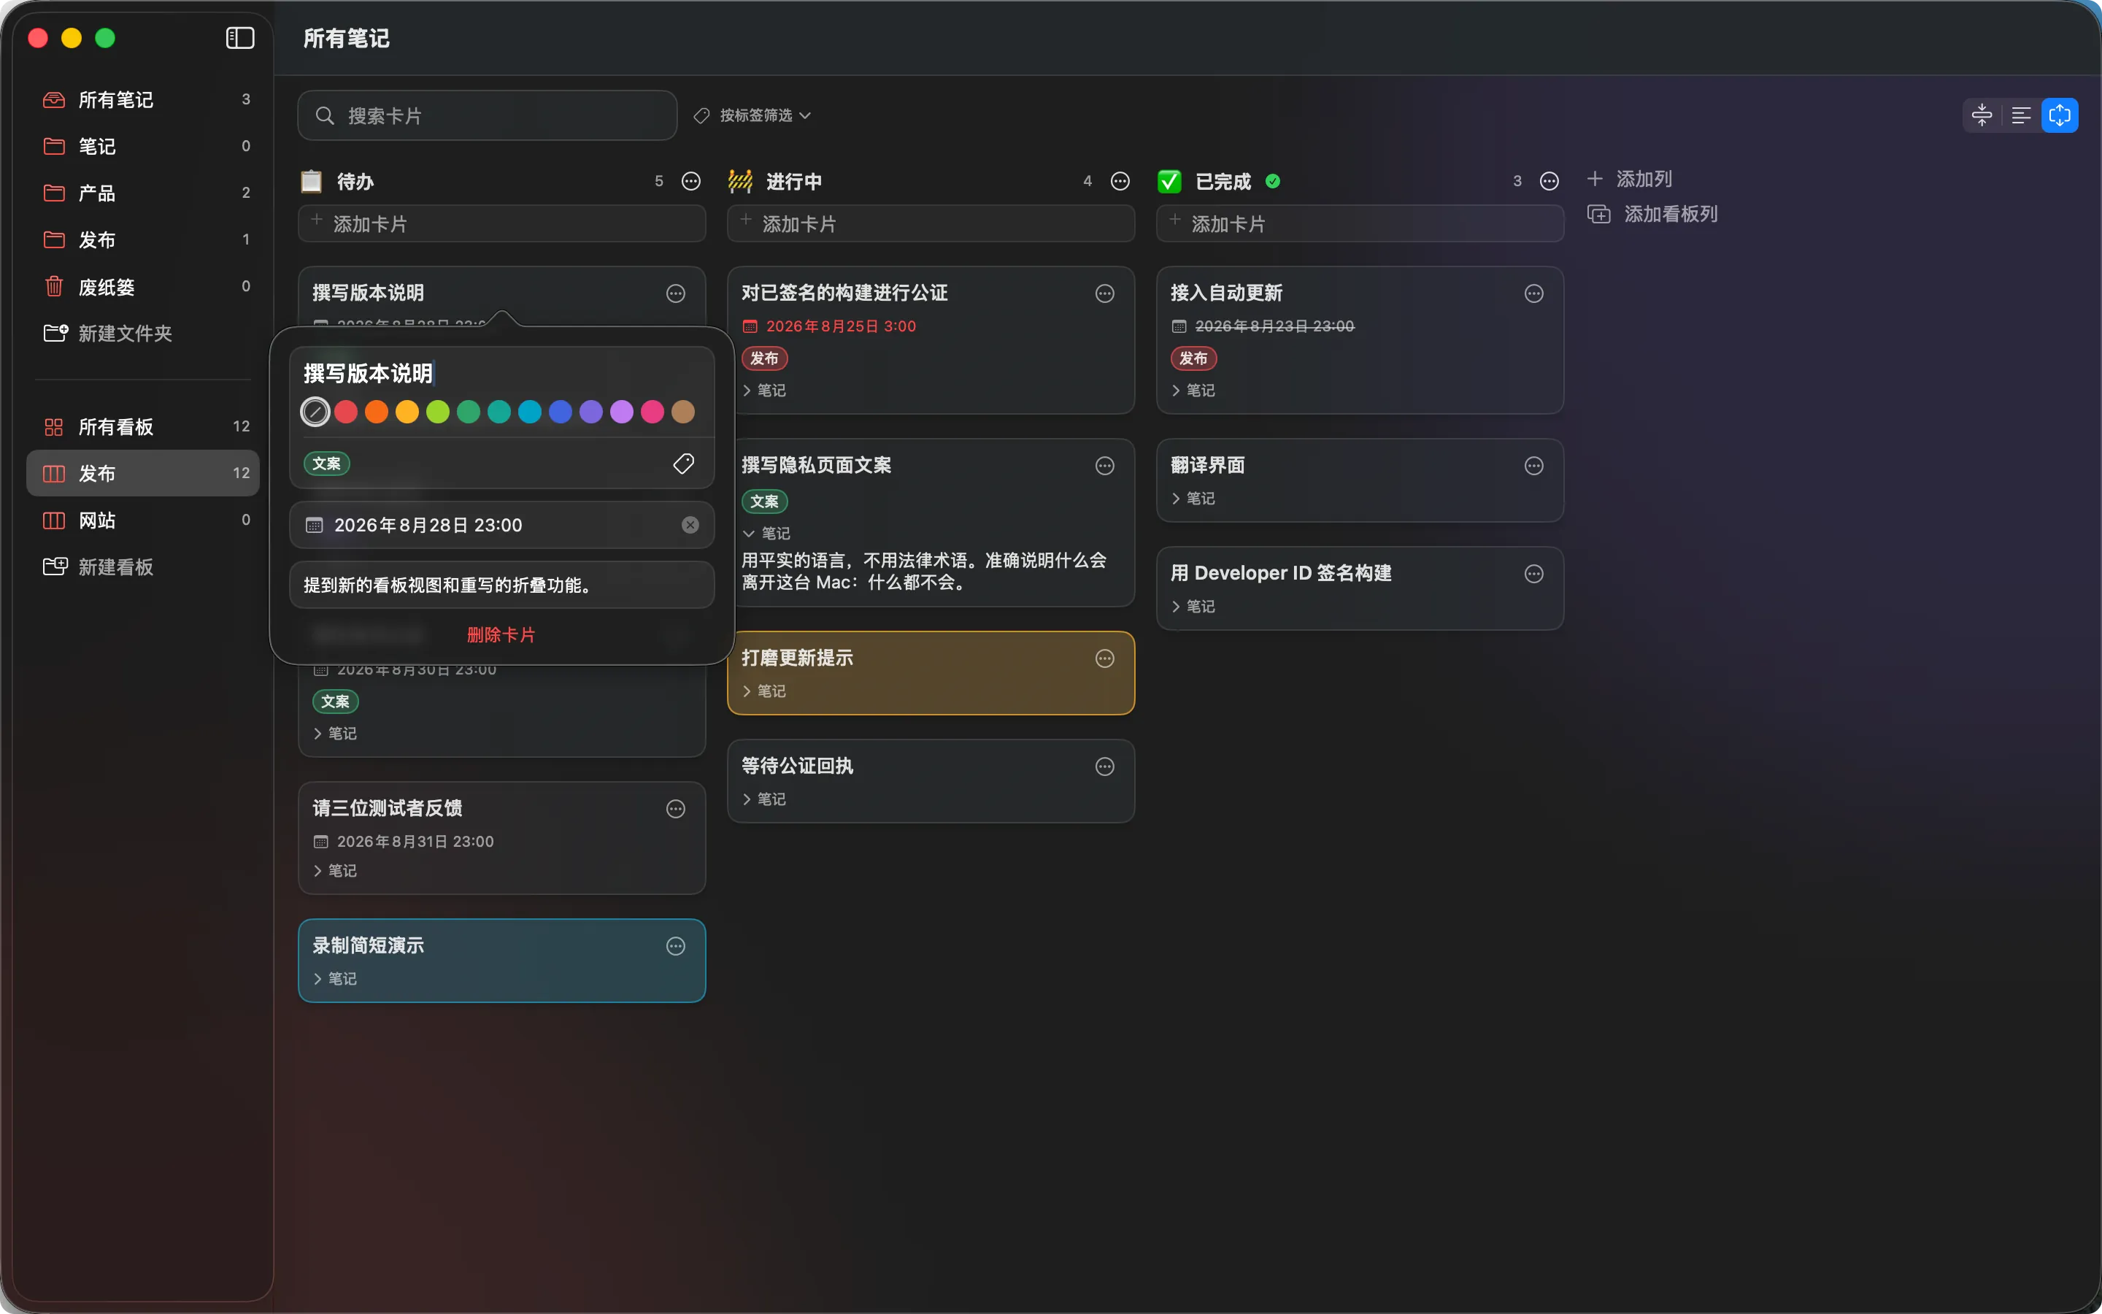2102x1314 pixels.
Task: Expand notes on 翻译界面 card
Action: [1193, 498]
